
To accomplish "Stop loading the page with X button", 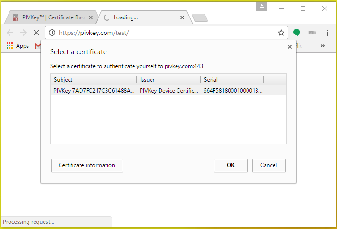I will (x=36, y=33).
